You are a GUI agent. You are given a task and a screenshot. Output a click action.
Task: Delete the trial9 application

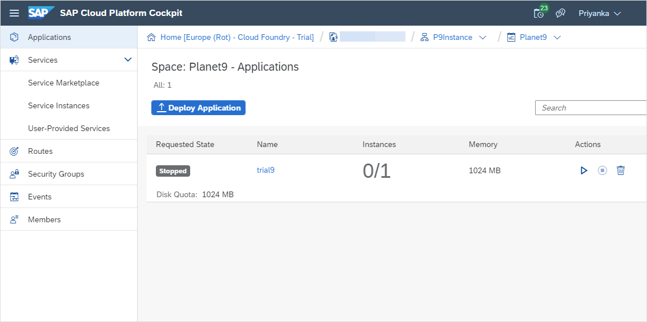pyautogui.click(x=621, y=170)
